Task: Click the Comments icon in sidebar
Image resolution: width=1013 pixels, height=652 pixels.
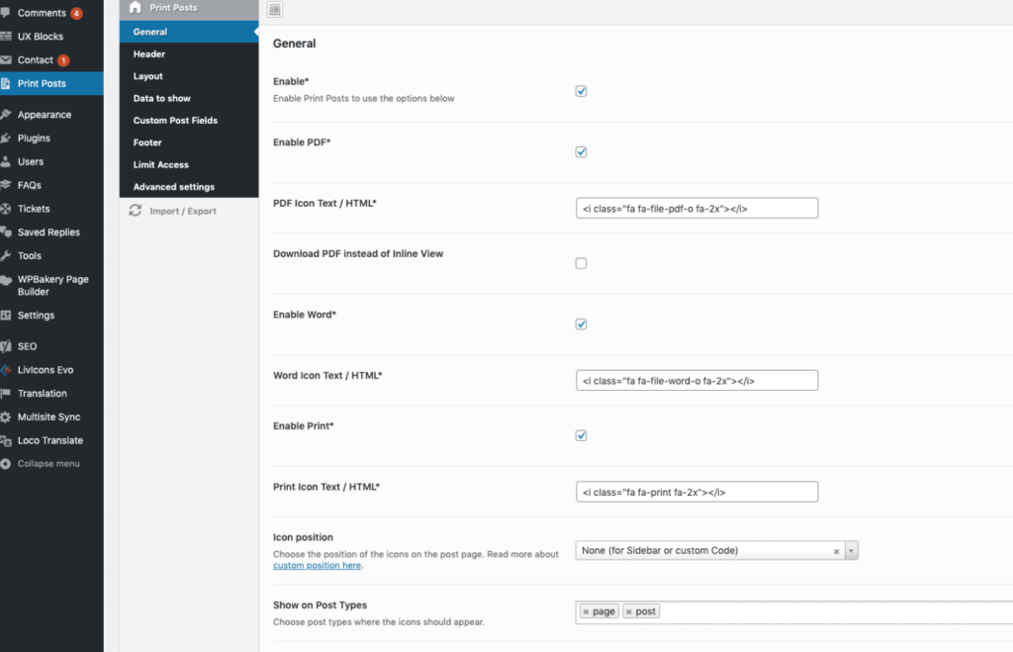Action: tap(7, 13)
